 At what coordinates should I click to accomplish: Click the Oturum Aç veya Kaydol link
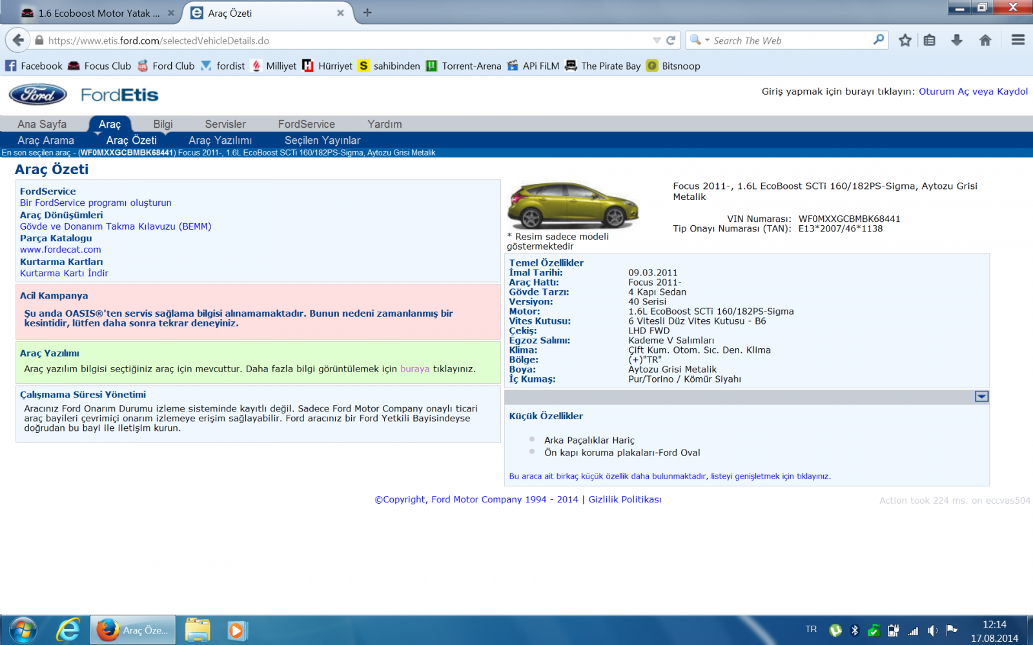[973, 92]
